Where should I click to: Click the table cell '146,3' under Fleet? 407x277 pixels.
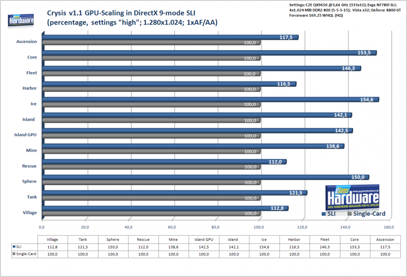coord(325,247)
